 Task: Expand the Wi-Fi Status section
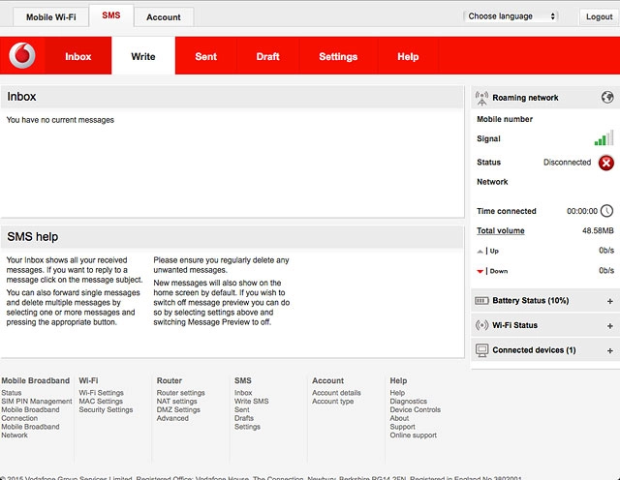click(609, 325)
